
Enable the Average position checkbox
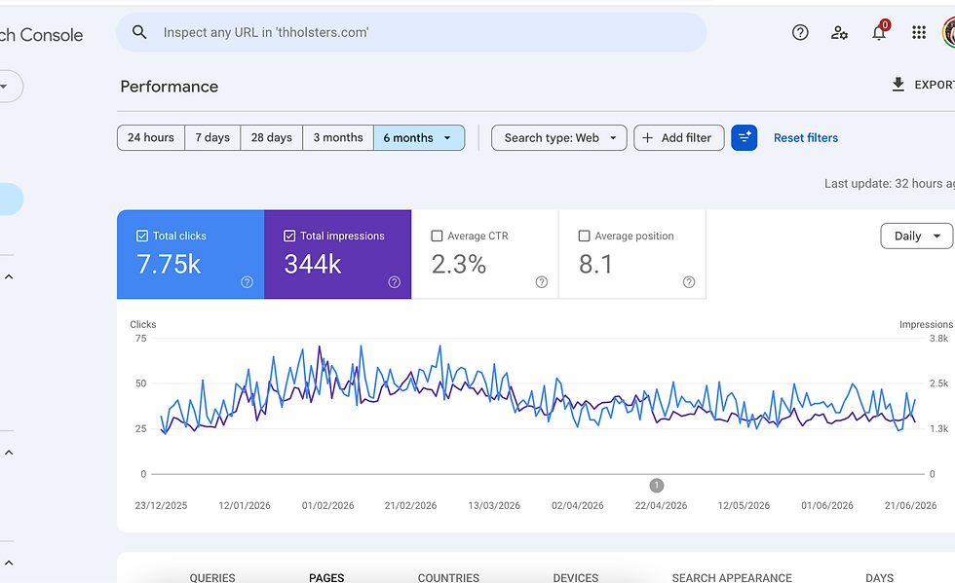[584, 236]
